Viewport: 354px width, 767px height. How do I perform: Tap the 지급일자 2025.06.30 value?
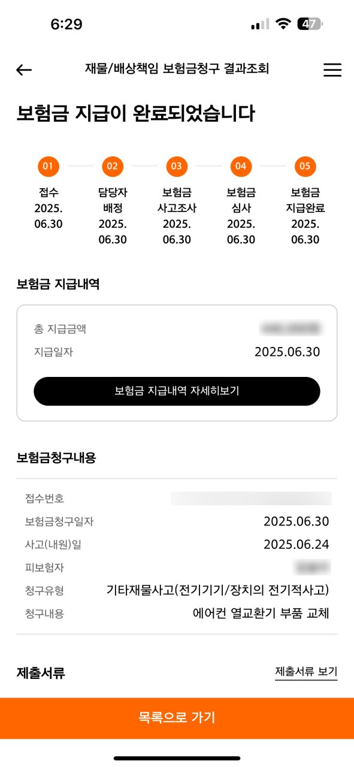[x=288, y=352]
